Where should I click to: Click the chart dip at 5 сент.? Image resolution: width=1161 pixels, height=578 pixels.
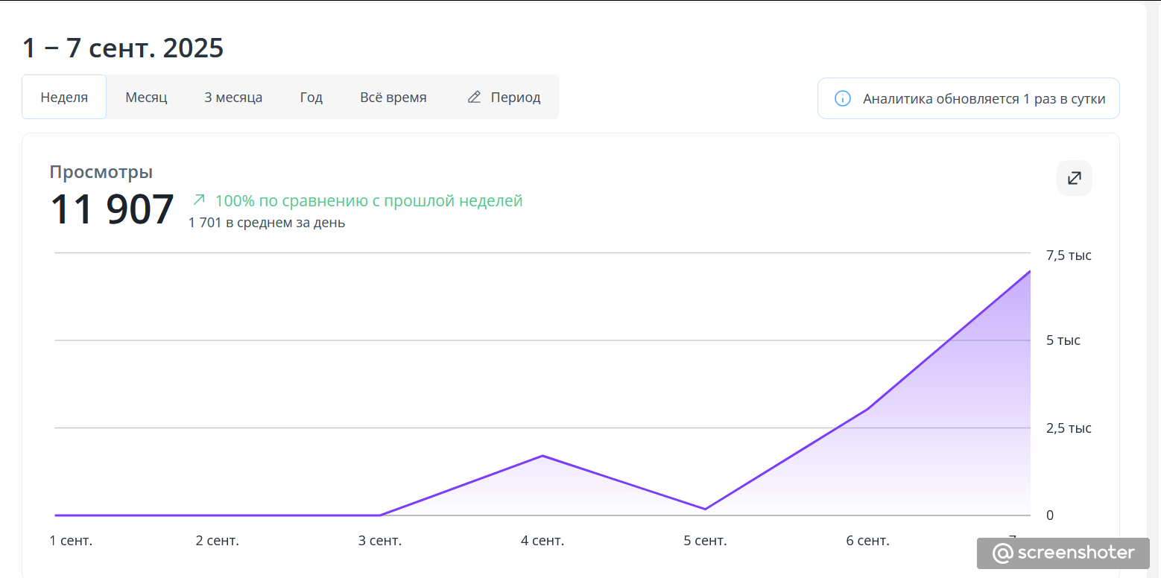point(705,509)
